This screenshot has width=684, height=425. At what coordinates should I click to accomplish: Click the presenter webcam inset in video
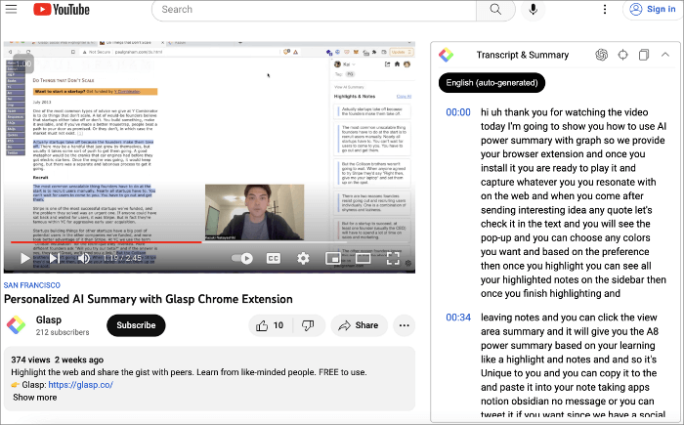pyautogui.click(x=255, y=212)
